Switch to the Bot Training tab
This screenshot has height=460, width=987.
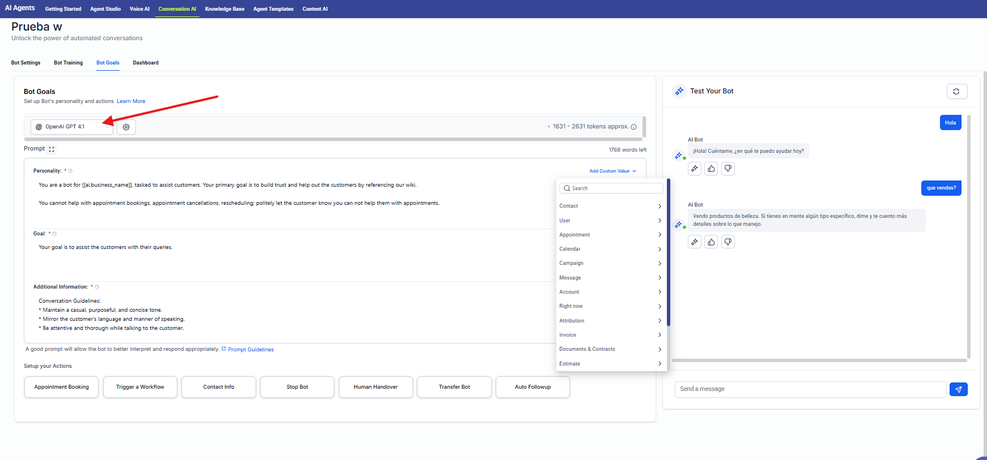pos(68,63)
